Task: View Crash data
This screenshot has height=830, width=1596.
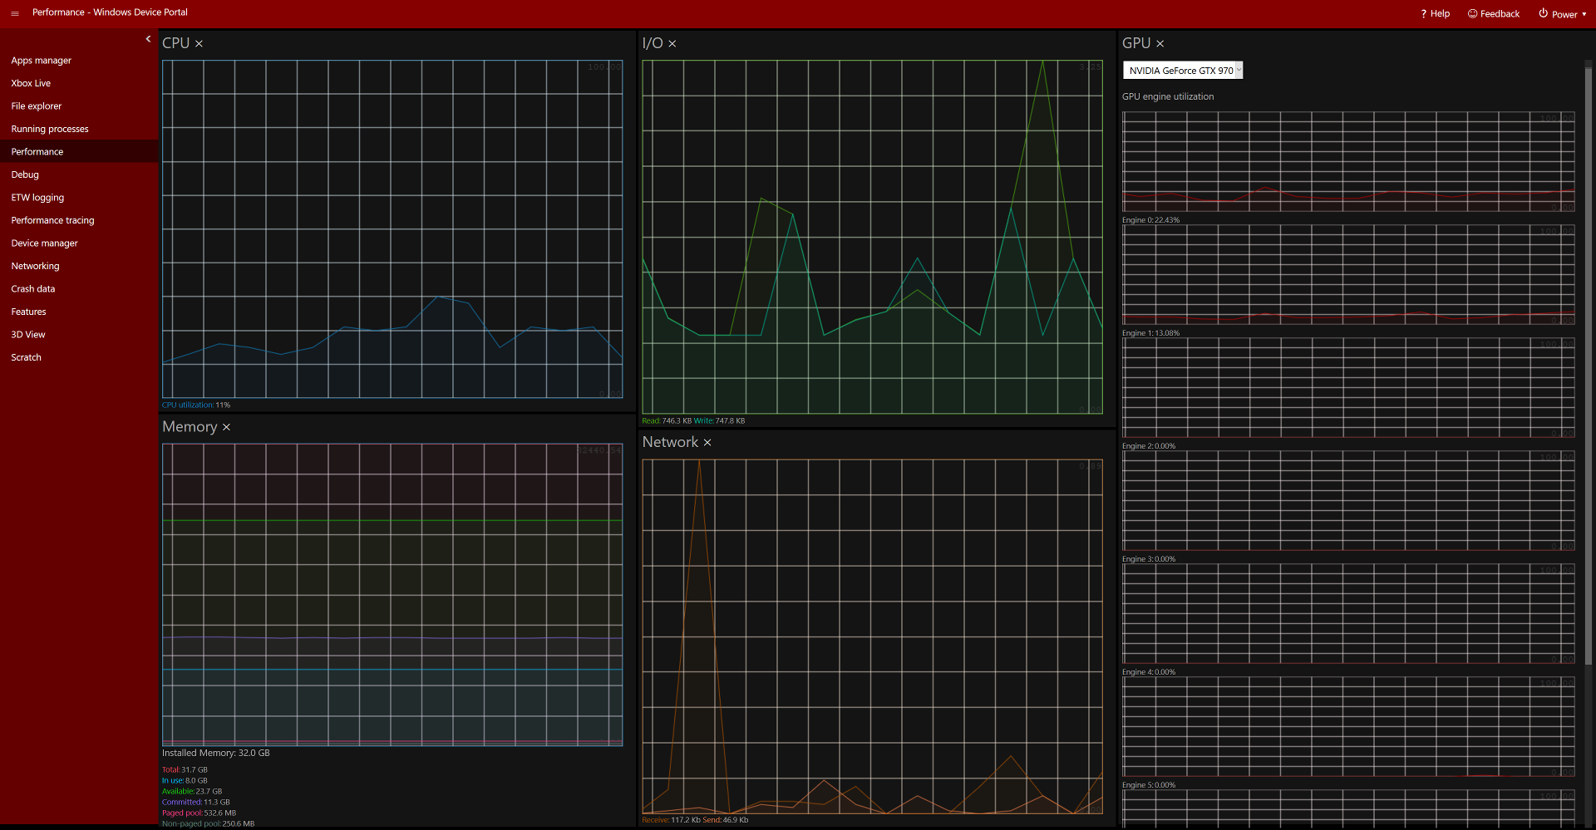Action: click(79, 289)
